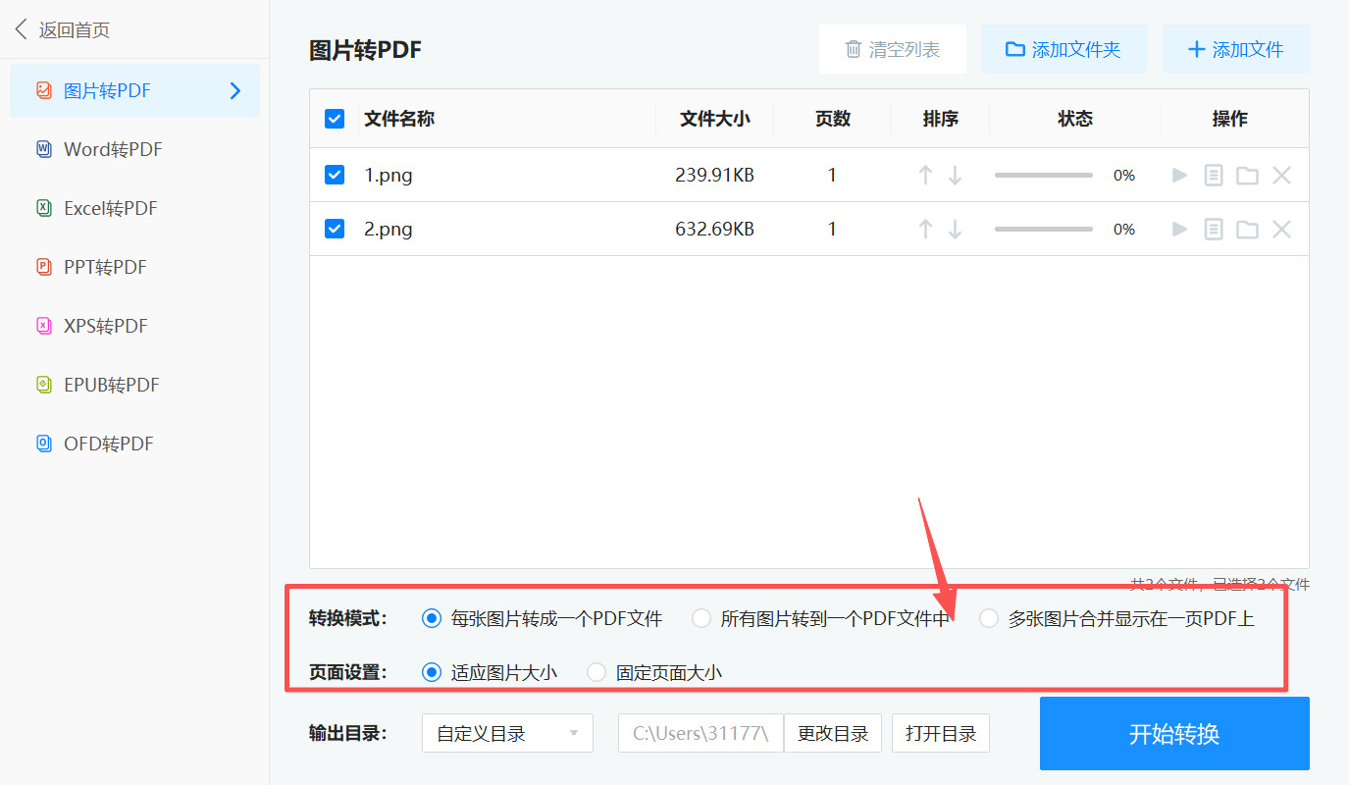Choose 适应图片大小 page setting
Viewport: 1349px width, 785px height.
pyautogui.click(x=431, y=672)
